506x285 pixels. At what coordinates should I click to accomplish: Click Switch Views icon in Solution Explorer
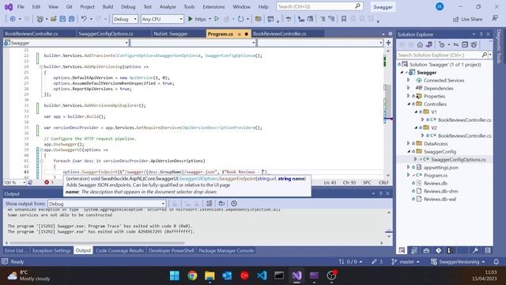429,44
